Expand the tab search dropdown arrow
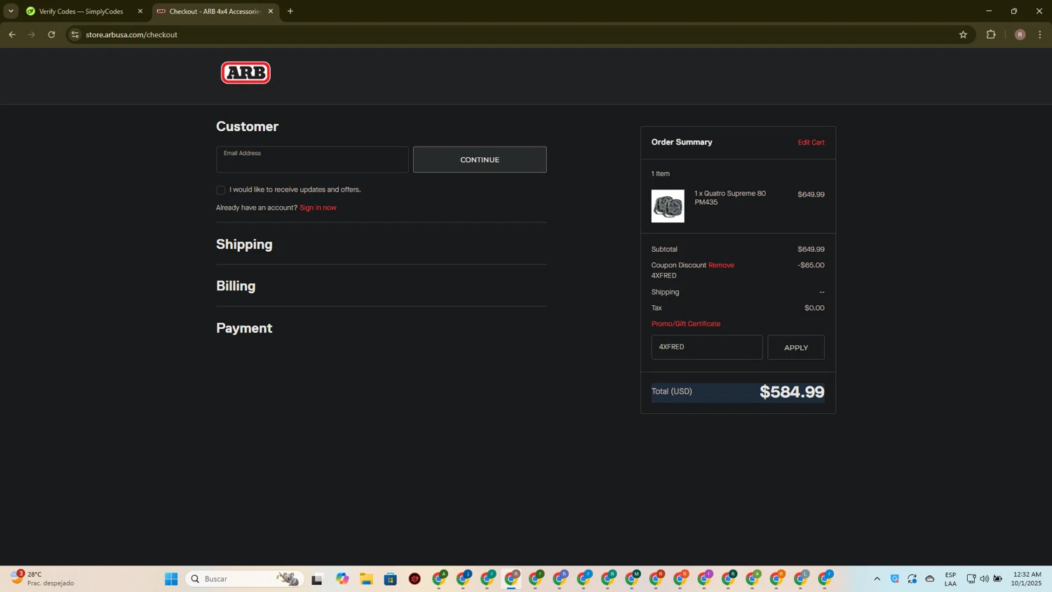The width and height of the screenshot is (1052, 592). coord(11,11)
